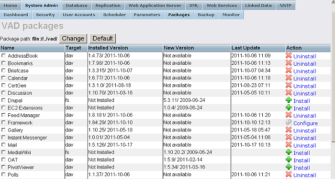Click the red X icon for Polls
The height and width of the screenshot is (179, 335).
click(x=289, y=175)
